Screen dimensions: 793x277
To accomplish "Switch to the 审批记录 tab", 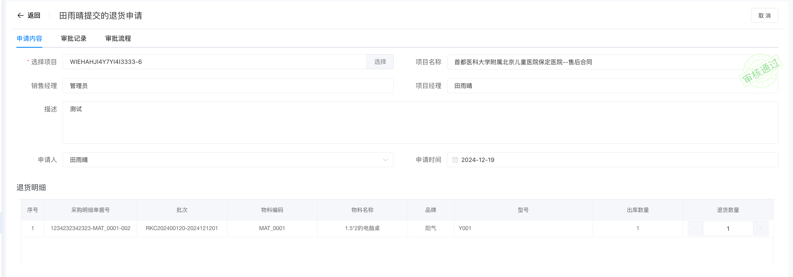I will 74,39.
